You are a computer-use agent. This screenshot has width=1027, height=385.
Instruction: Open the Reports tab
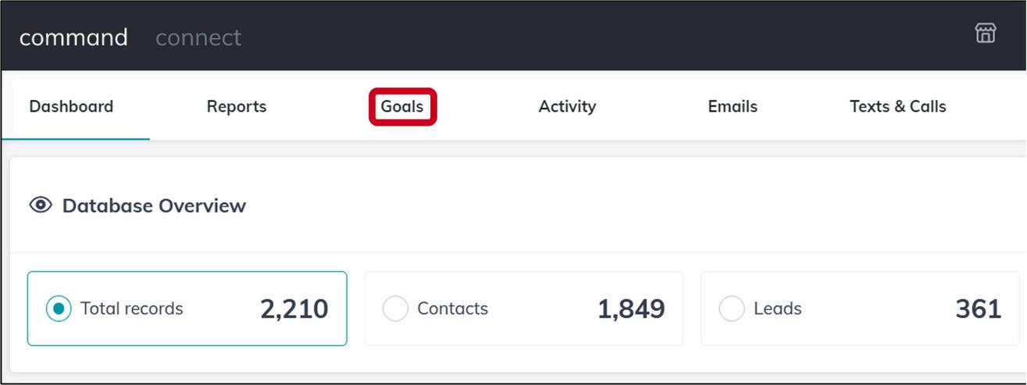click(x=237, y=106)
